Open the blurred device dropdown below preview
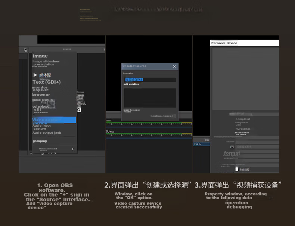Image resolution: width=295 pixels, height=226 pixels. tap(254, 114)
